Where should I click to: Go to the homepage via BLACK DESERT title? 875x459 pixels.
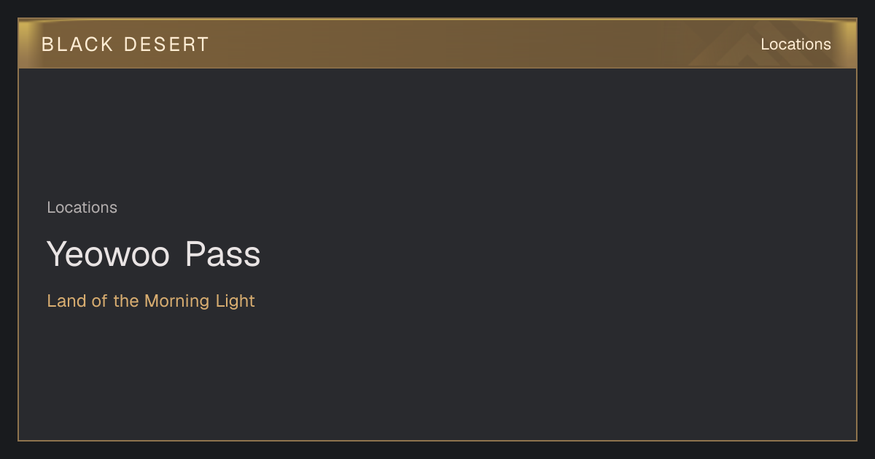pyautogui.click(x=125, y=44)
